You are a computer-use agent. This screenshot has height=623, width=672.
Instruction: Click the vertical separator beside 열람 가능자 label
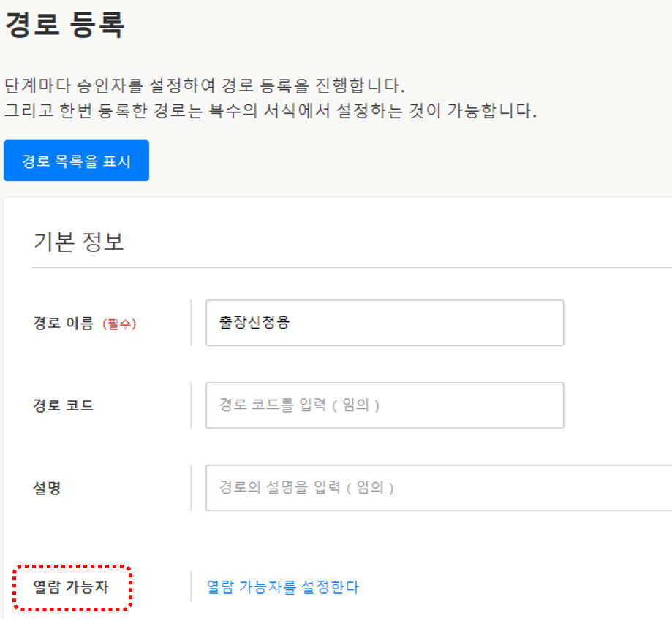(191, 587)
